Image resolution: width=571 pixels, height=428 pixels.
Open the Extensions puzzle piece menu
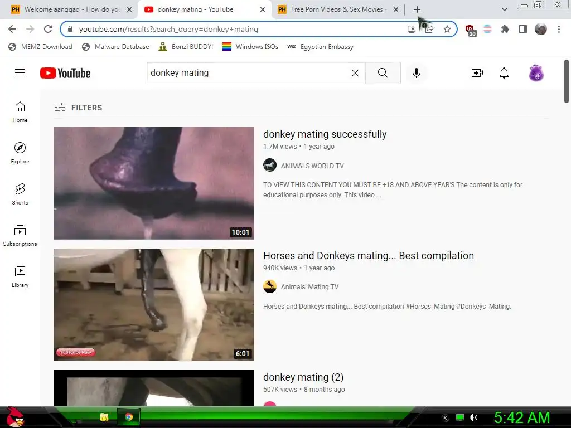coord(505,29)
